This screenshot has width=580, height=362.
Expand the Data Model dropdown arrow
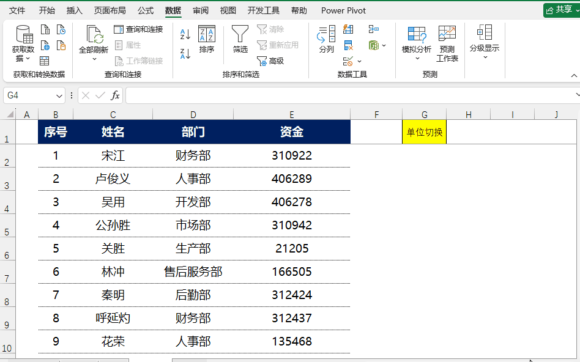[384, 45]
